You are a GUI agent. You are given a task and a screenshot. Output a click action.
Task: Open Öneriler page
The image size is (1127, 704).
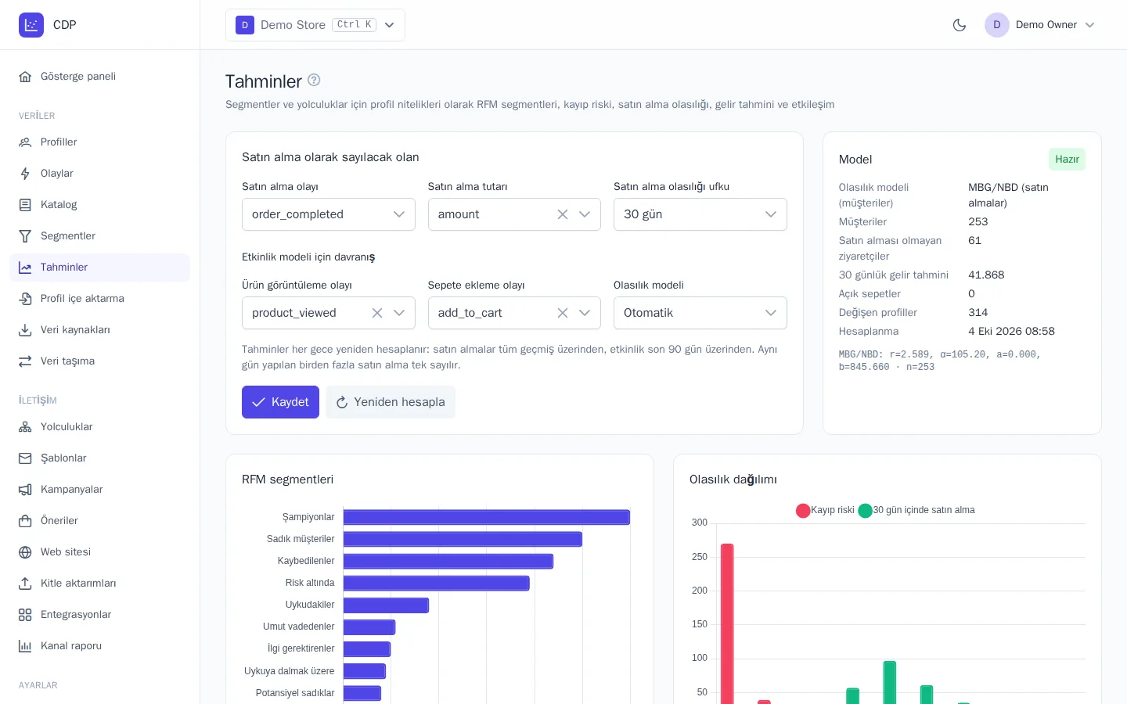pyautogui.click(x=100, y=521)
